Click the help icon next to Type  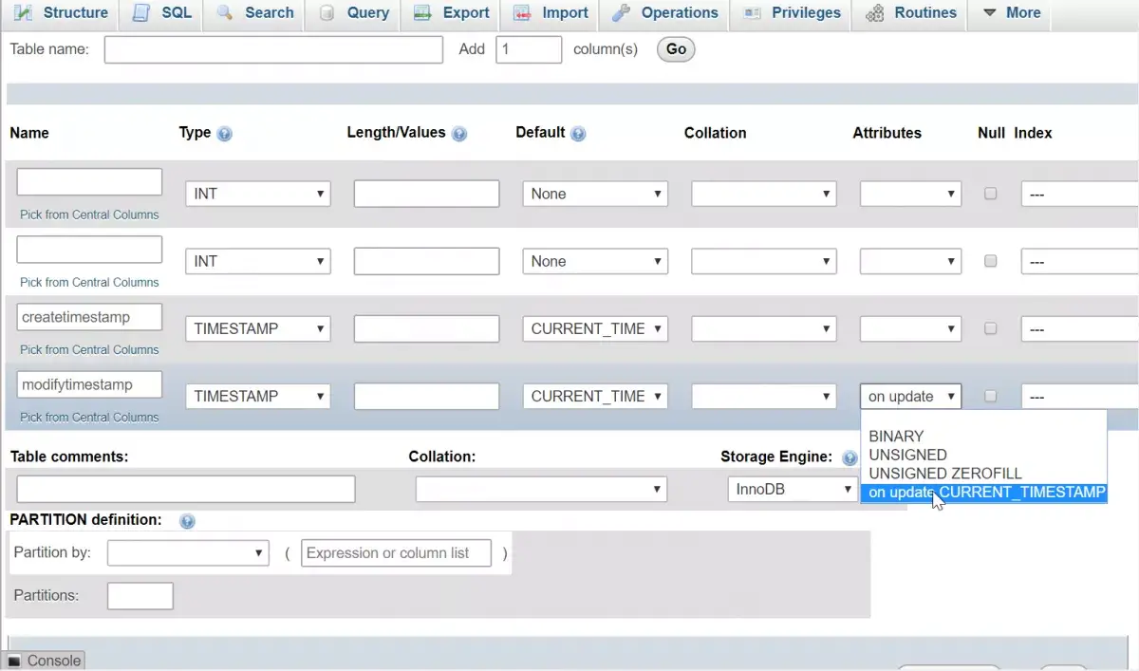(x=225, y=134)
